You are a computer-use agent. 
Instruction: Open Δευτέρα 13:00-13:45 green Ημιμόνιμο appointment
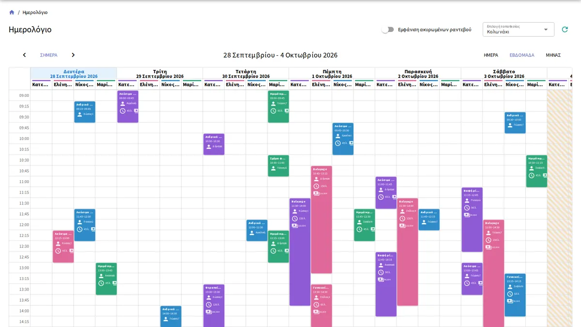coord(107,279)
